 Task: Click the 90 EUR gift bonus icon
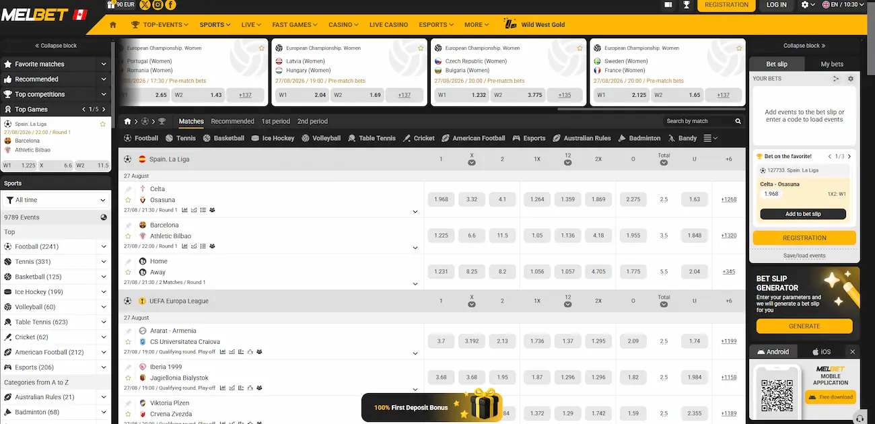click(x=120, y=5)
